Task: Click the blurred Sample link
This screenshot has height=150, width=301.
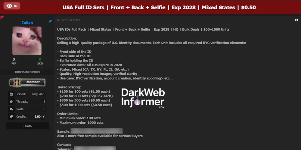Action: 97,131
